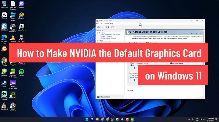Viewport: 219px width, 122px height.
Task: Open the 'Change resolution' task
Action: pyautogui.click(x=106, y=42)
